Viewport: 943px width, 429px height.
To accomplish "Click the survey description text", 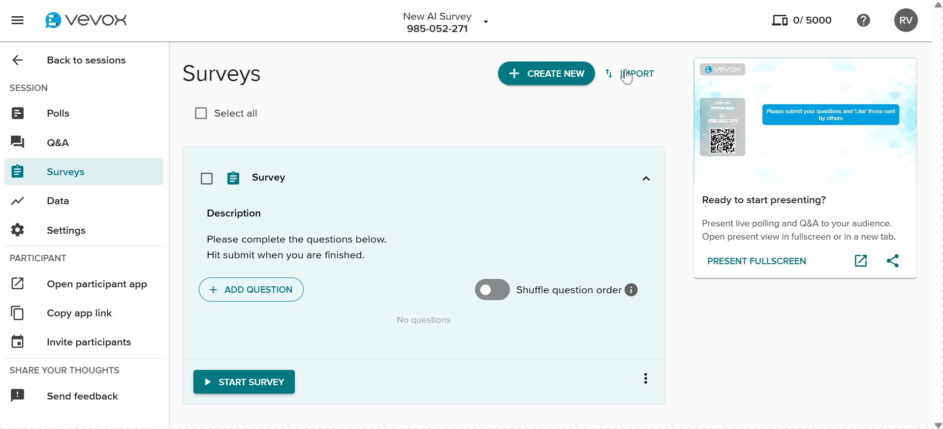I will (297, 247).
